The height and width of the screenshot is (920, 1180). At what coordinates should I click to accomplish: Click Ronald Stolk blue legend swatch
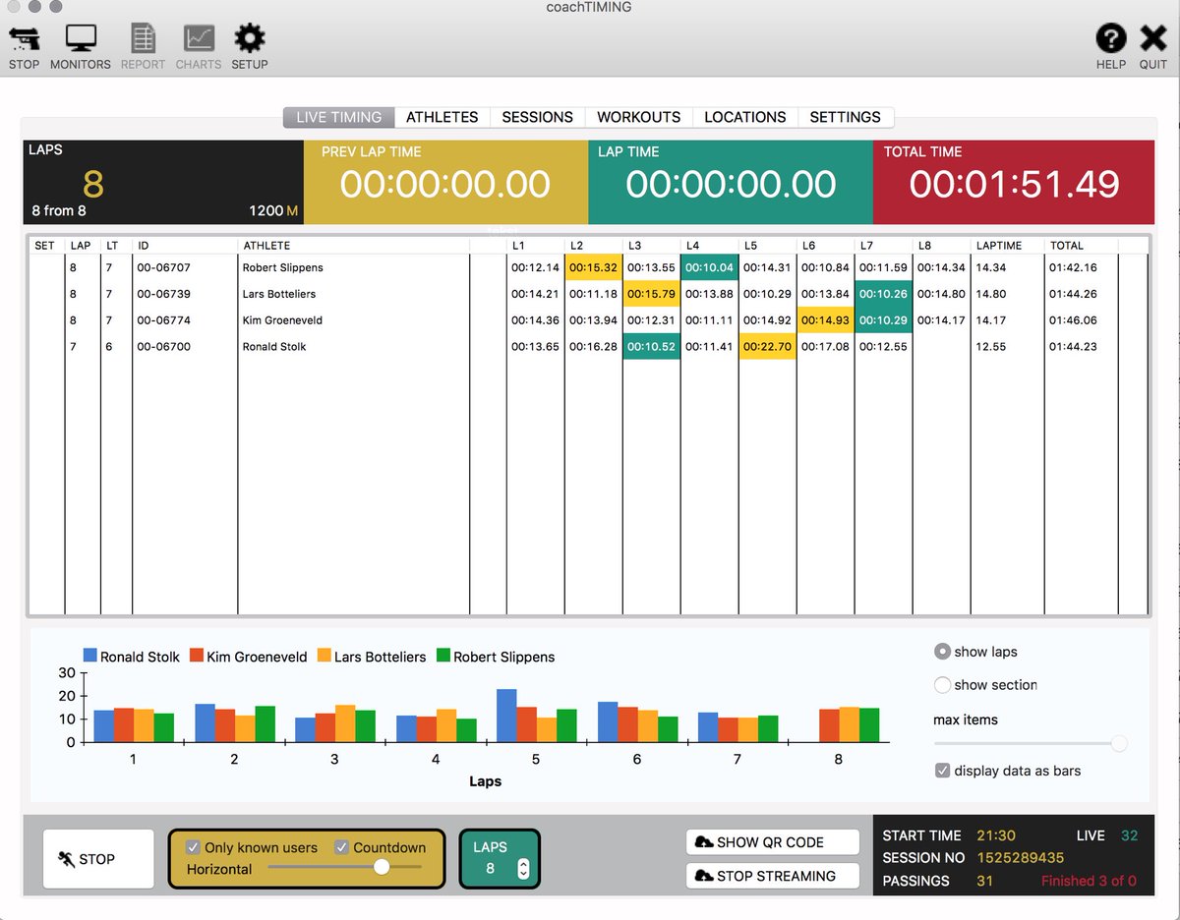90,656
